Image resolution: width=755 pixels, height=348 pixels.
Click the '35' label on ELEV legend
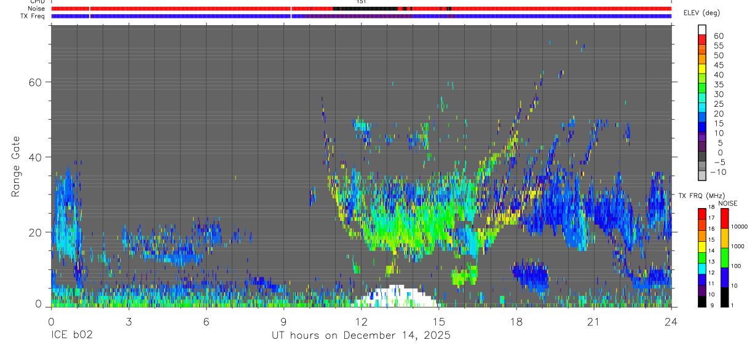coord(718,85)
